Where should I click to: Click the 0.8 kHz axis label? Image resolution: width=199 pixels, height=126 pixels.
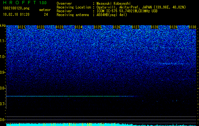pos(3,88)
